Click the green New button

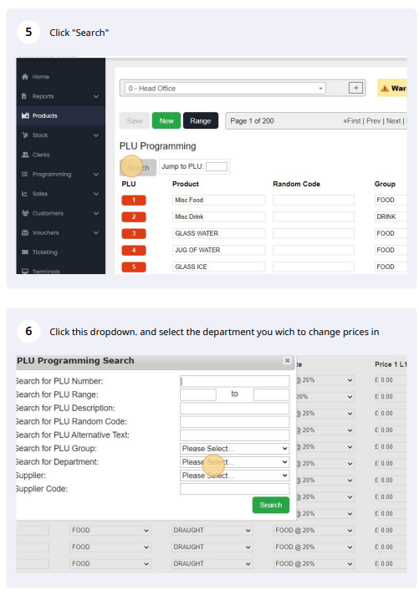[166, 121]
